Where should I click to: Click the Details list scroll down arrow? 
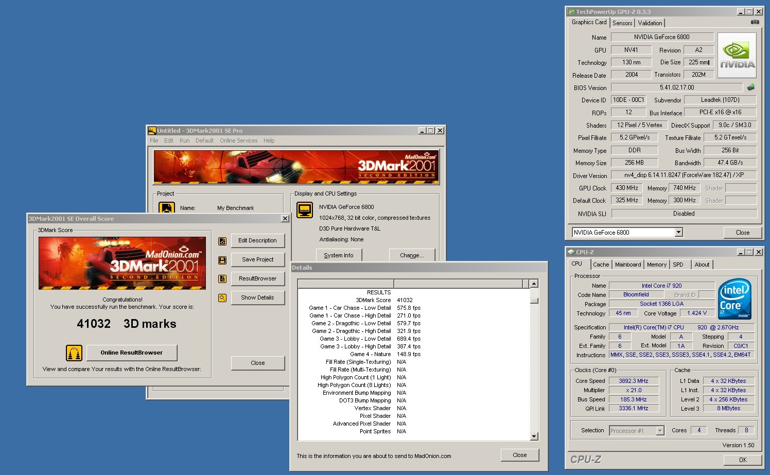[534, 436]
